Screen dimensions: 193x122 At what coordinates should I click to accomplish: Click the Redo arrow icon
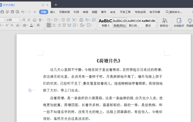(29, 12)
